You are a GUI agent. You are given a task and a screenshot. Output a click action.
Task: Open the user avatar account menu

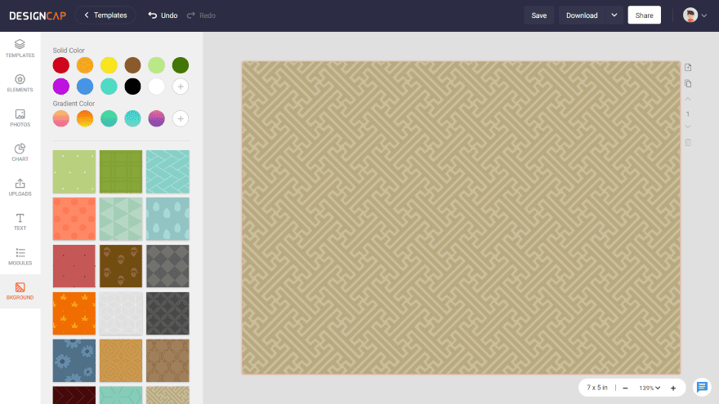694,16
